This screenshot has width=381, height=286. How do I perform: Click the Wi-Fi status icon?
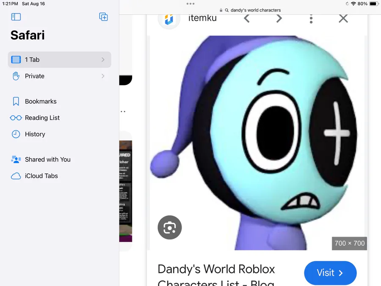coord(353,4)
